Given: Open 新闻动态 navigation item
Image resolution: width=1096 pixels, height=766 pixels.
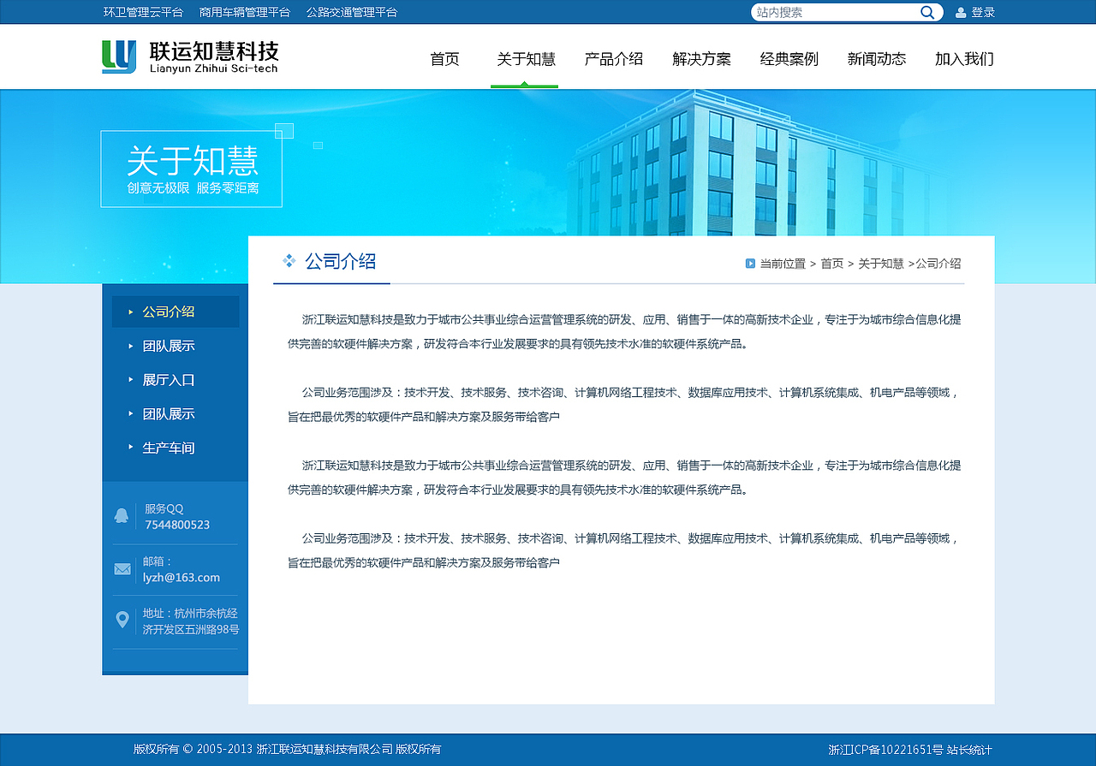Looking at the screenshot, I should (x=877, y=59).
